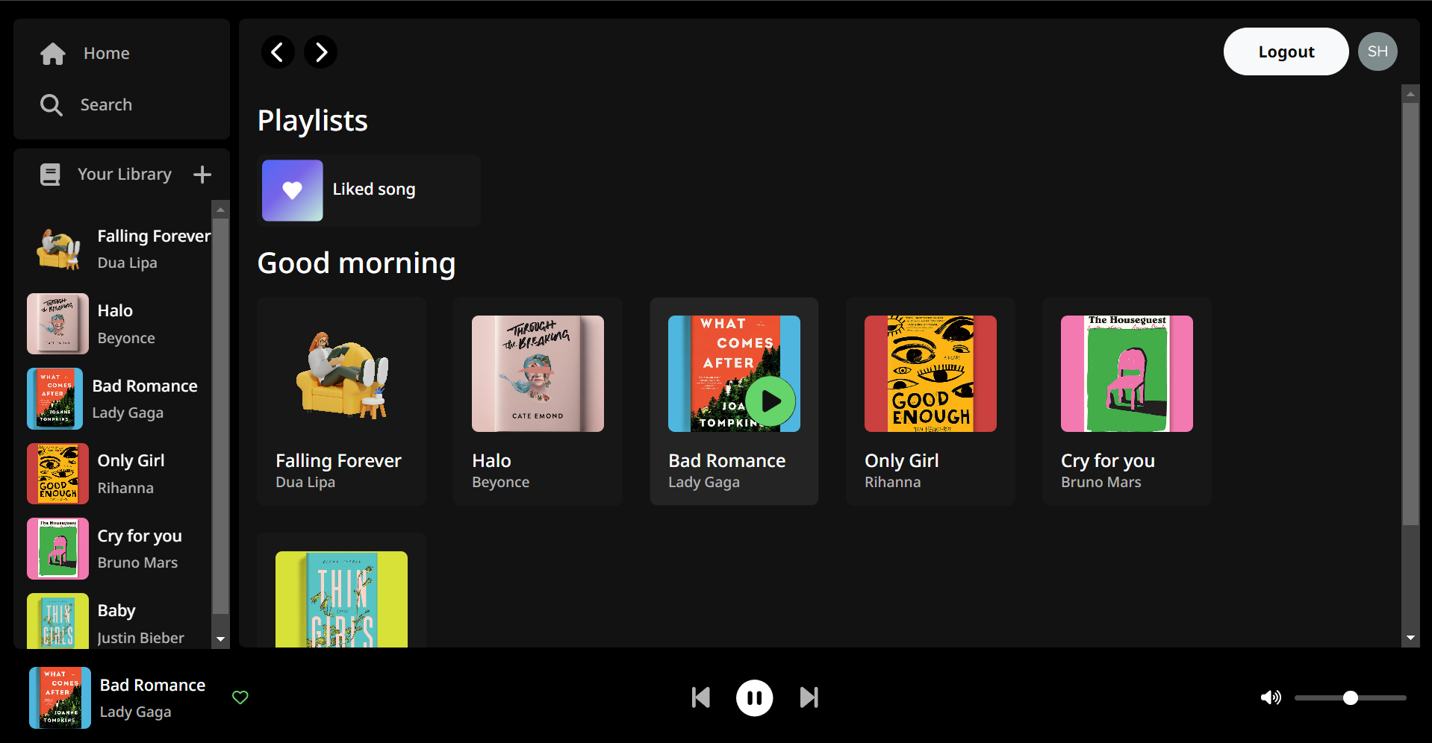Open Falling Forever card in Good morning

(x=342, y=401)
